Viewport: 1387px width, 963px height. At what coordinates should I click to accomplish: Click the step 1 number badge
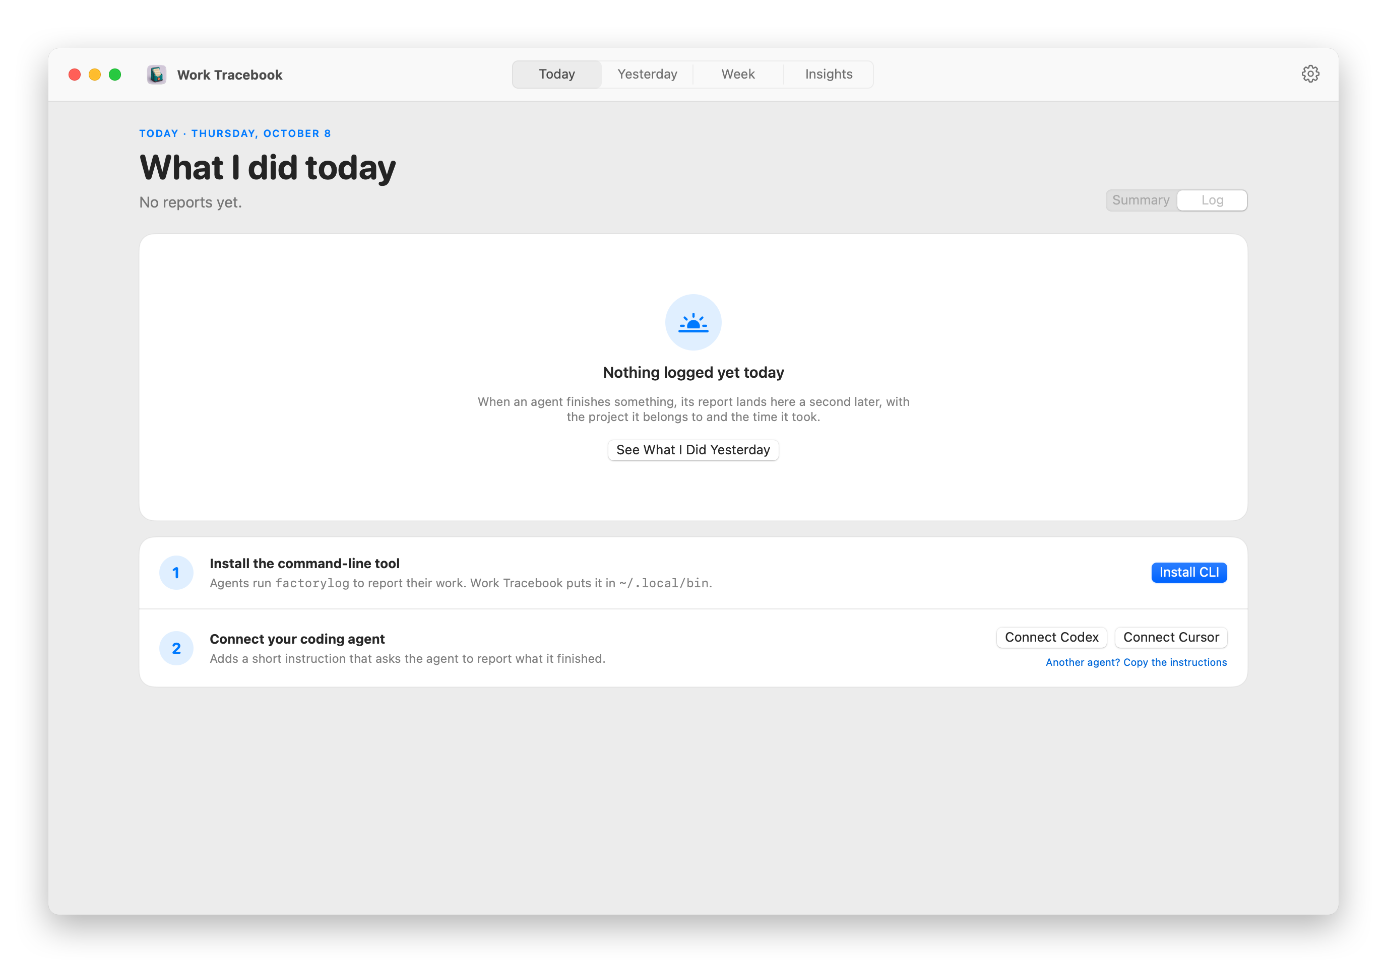176,573
